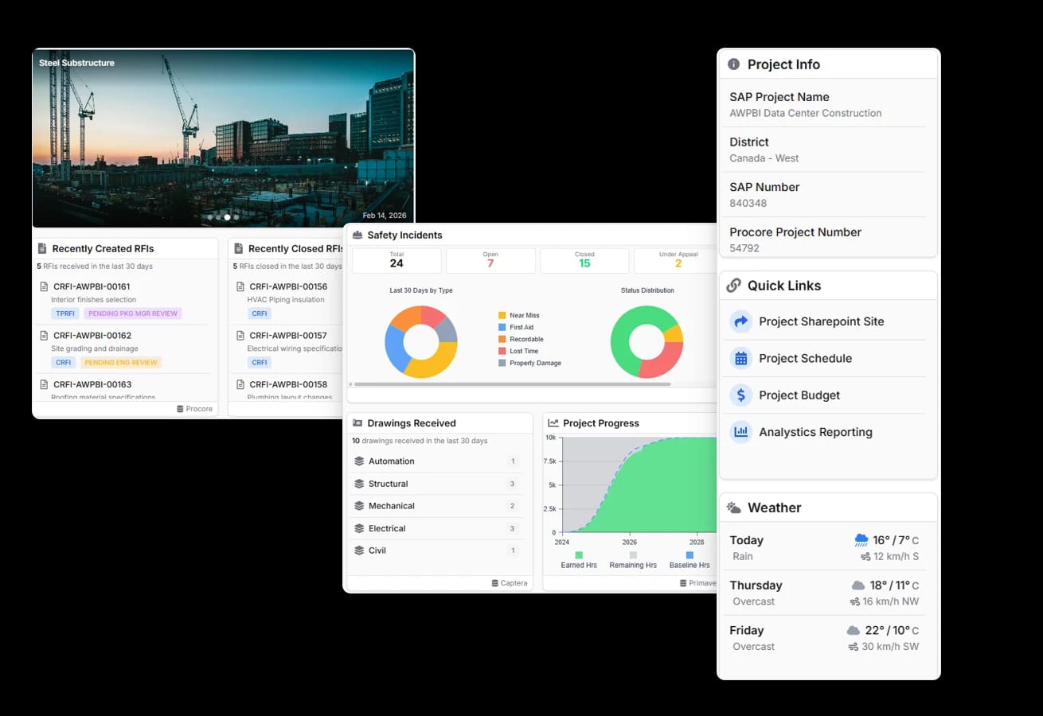The image size is (1043, 716).
Task: Click CRFI tag under Site grading
Action: click(64, 362)
